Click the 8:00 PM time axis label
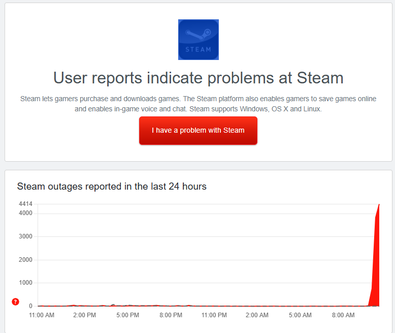Screen dimensions: 395x333 tap(171, 315)
